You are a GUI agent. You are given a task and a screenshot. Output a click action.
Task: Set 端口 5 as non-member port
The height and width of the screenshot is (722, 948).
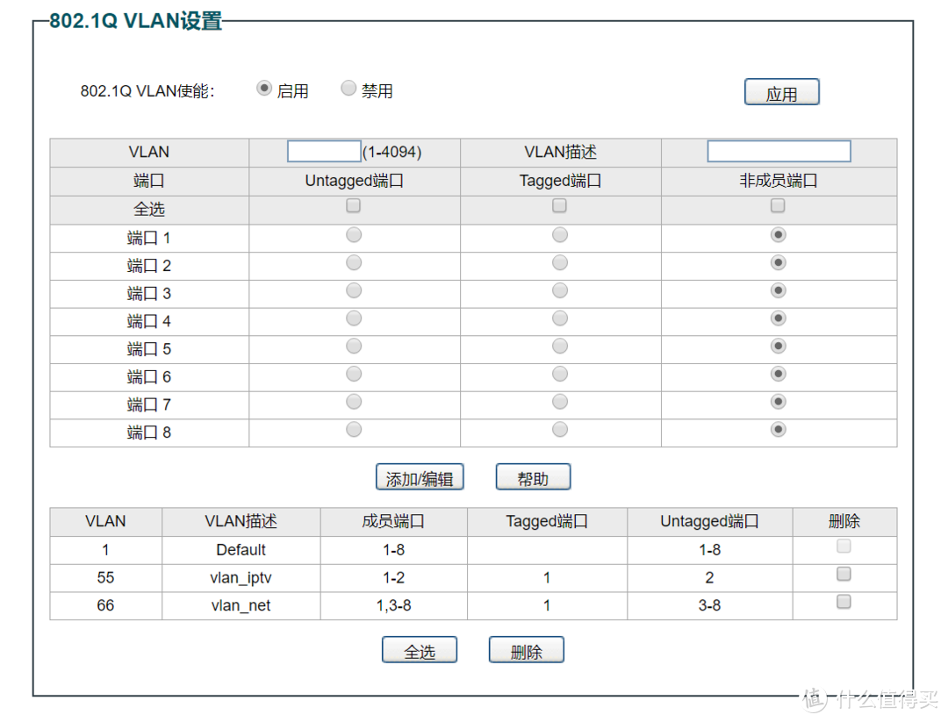(778, 347)
